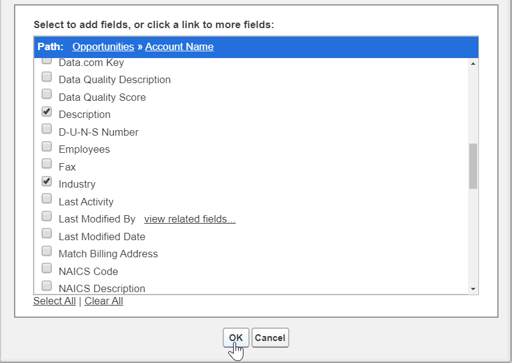
Task: Select the Last Modified Date checkbox
Action: (x=46, y=233)
